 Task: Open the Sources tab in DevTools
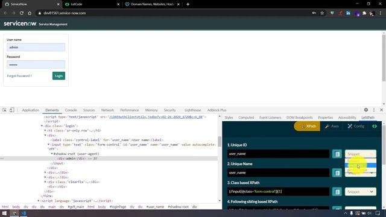tap(89, 110)
